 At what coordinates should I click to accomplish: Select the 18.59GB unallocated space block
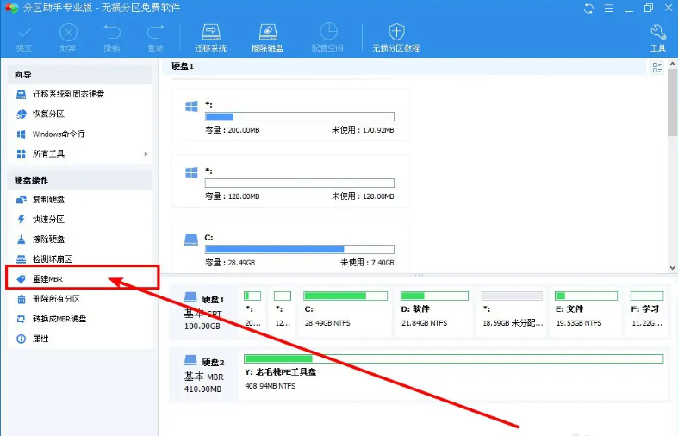coord(512,310)
